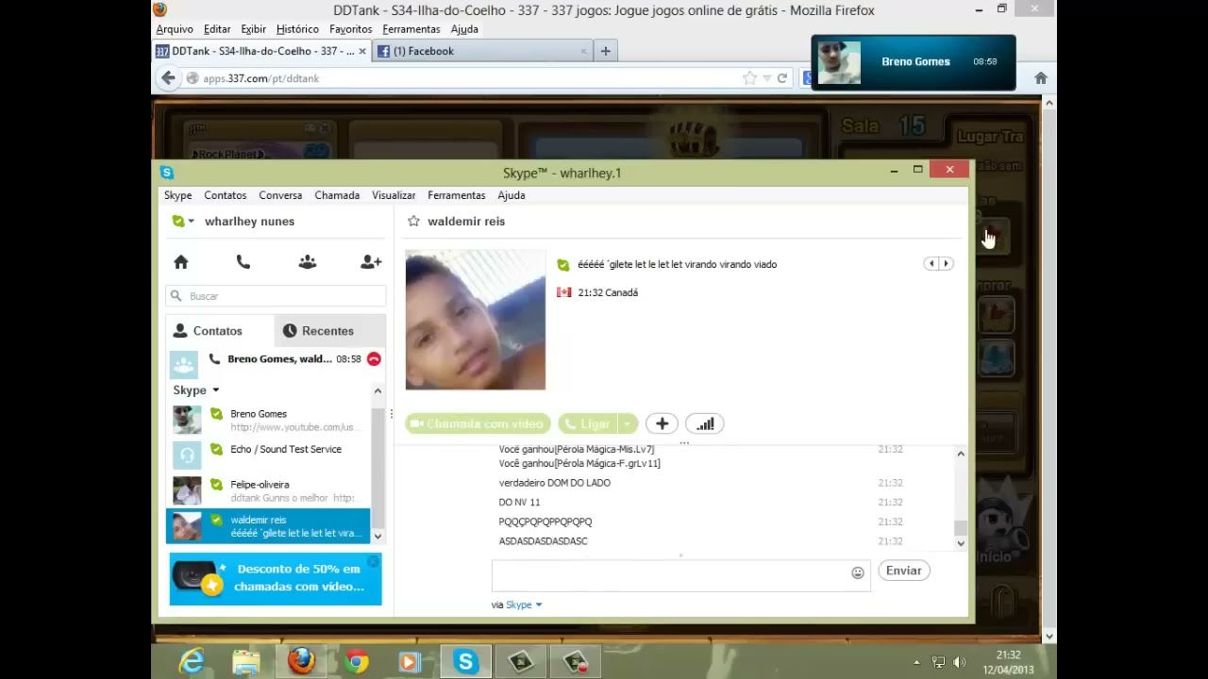
Task: Select contact Breno Gomes
Action: tap(269, 420)
